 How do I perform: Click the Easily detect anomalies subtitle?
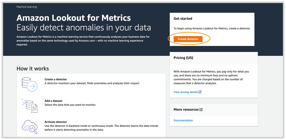pyautogui.click(x=84, y=28)
